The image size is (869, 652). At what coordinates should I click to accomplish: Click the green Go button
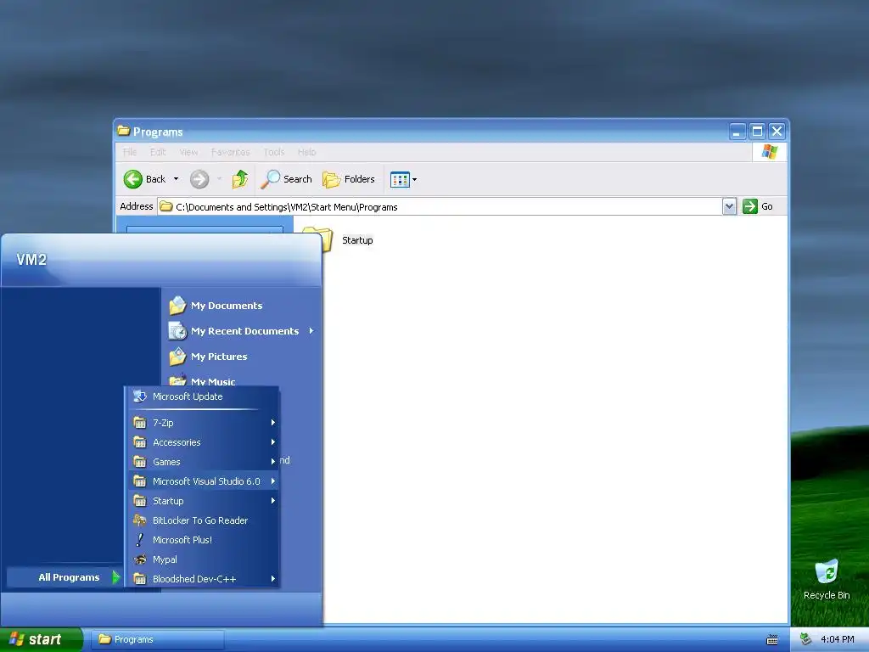(x=758, y=206)
